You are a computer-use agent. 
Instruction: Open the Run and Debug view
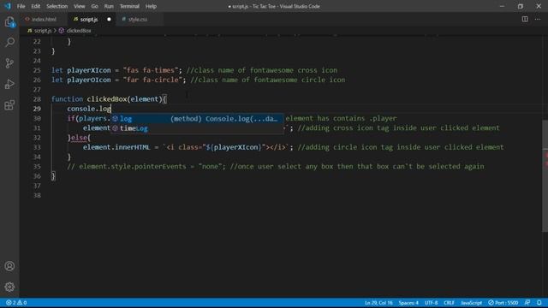(9, 84)
